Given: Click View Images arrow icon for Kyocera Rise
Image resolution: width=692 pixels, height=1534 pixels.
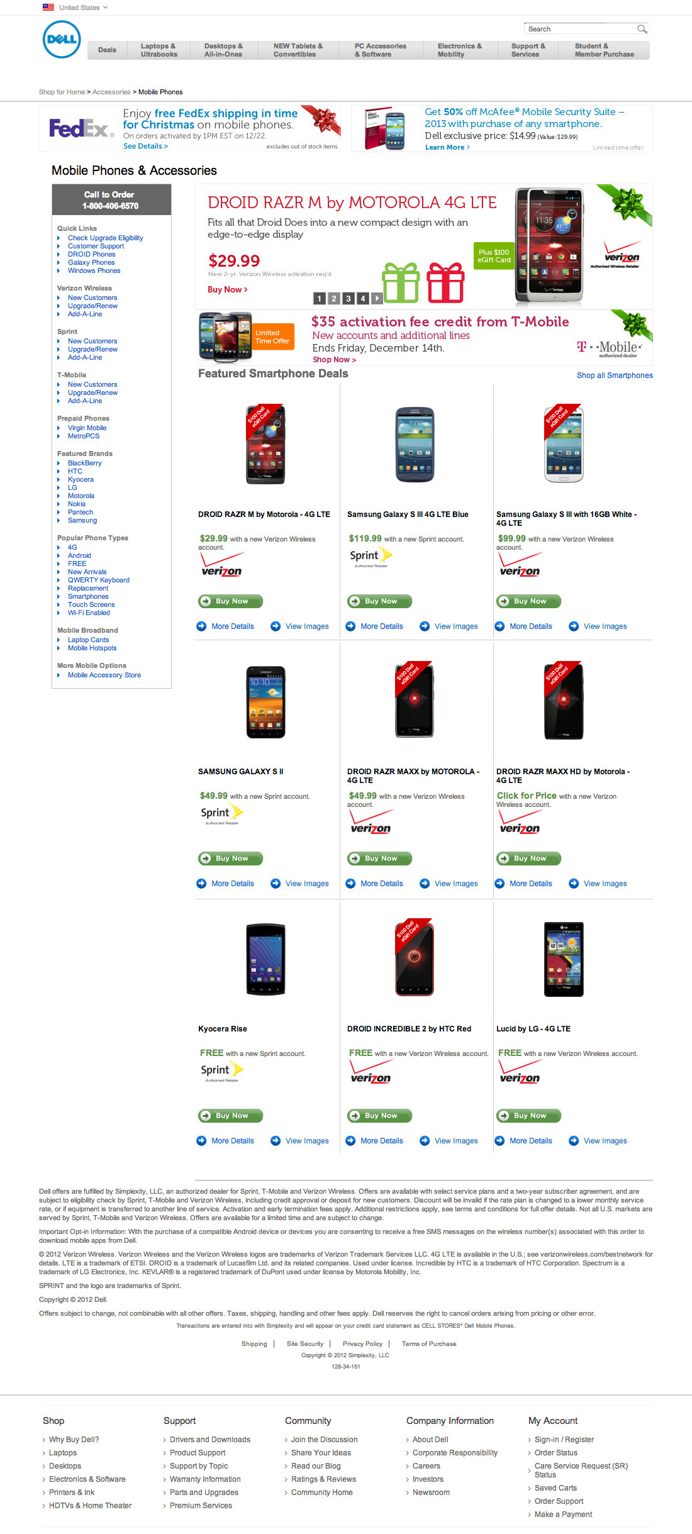Looking at the screenshot, I should (276, 1141).
